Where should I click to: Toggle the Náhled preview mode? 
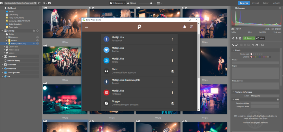pos(131,3)
